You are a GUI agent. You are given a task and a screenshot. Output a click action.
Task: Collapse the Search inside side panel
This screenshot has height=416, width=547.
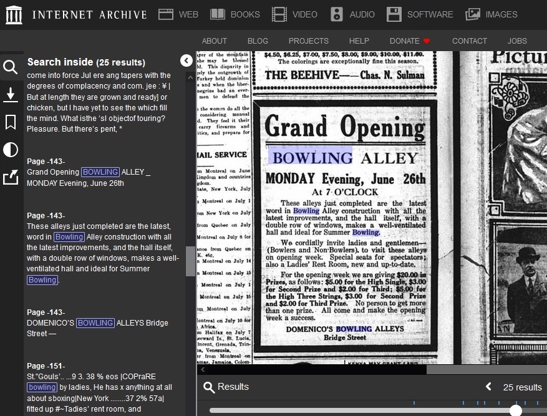click(186, 60)
